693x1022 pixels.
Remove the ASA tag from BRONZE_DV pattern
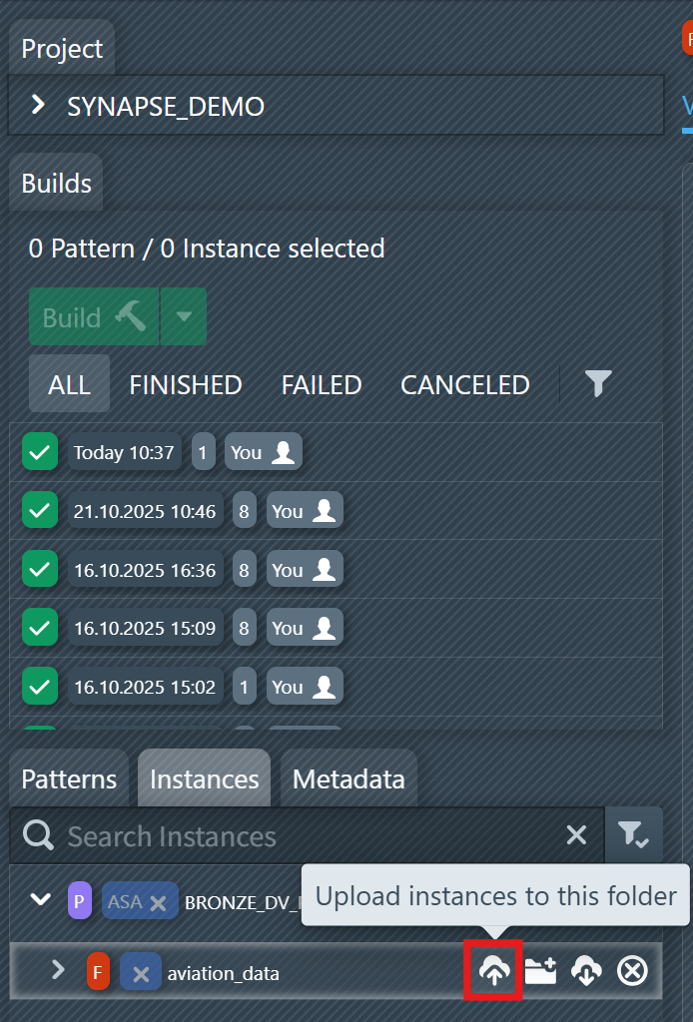click(x=157, y=903)
